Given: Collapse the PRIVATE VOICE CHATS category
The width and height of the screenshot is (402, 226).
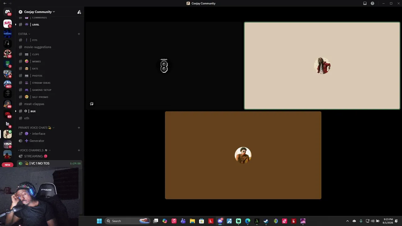Looking at the screenshot, I should (36, 128).
